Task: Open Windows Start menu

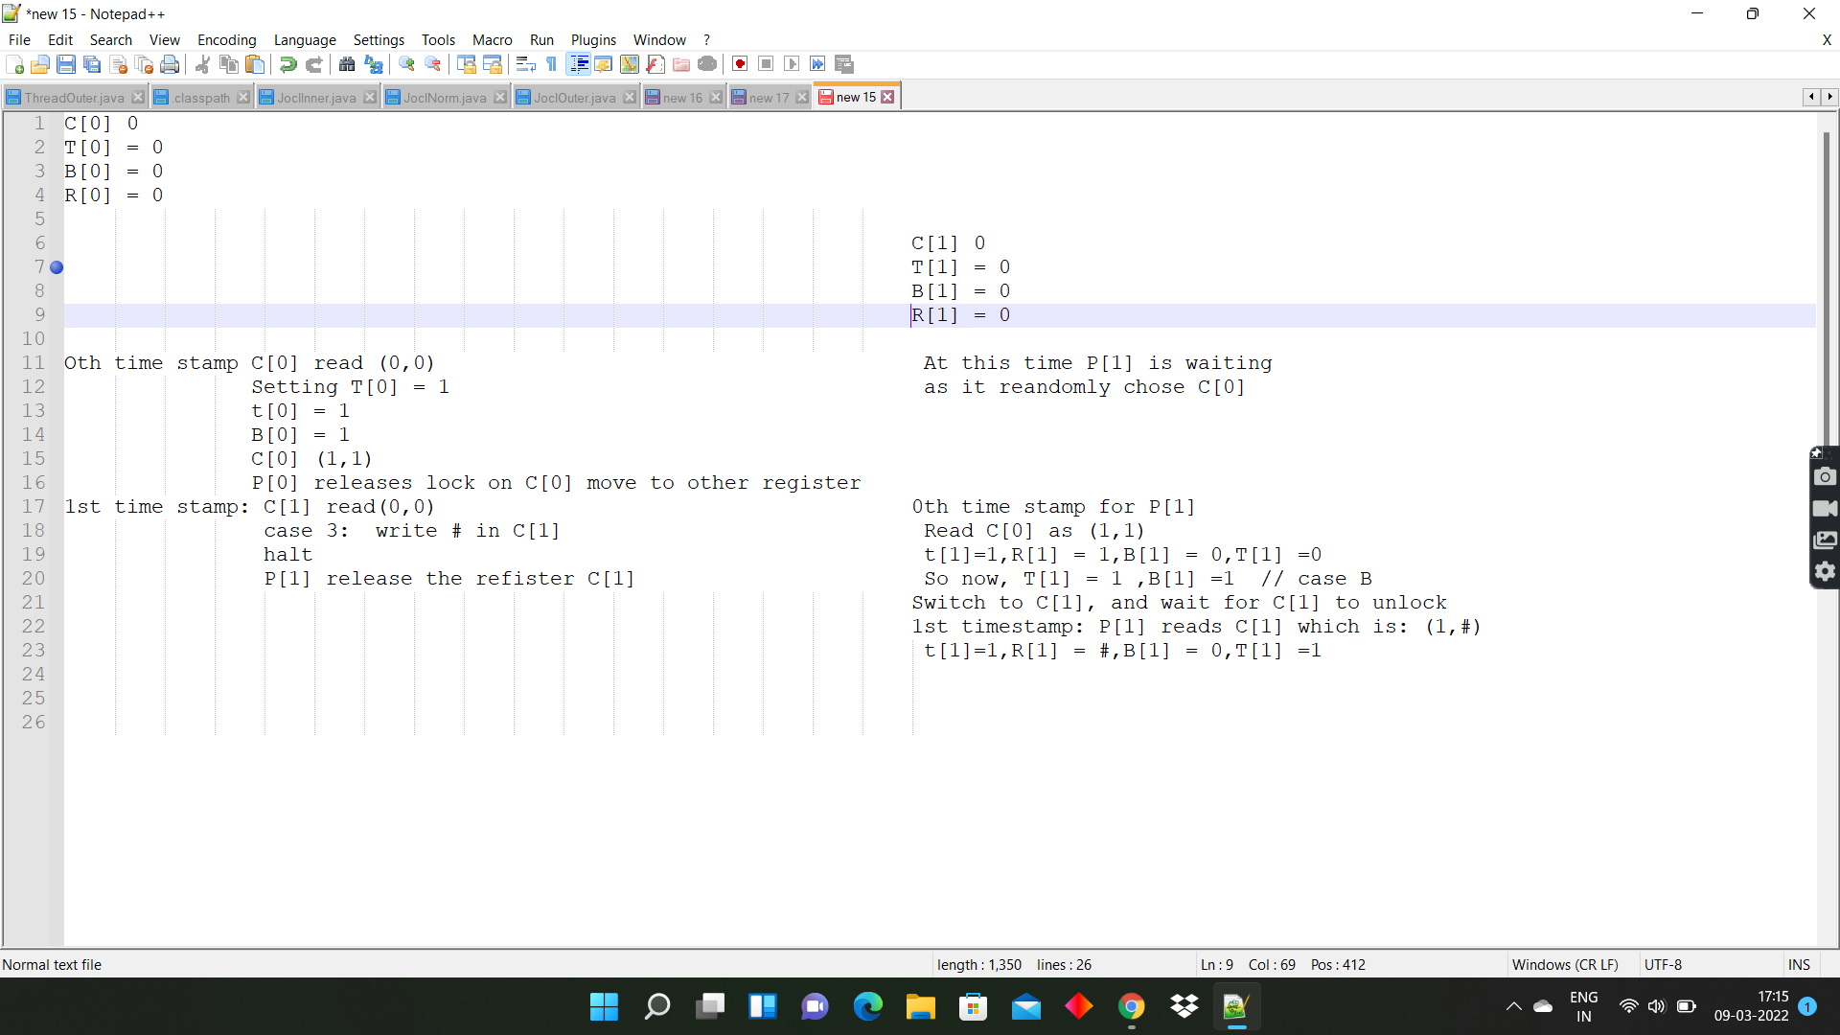Action: coord(604,1006)
